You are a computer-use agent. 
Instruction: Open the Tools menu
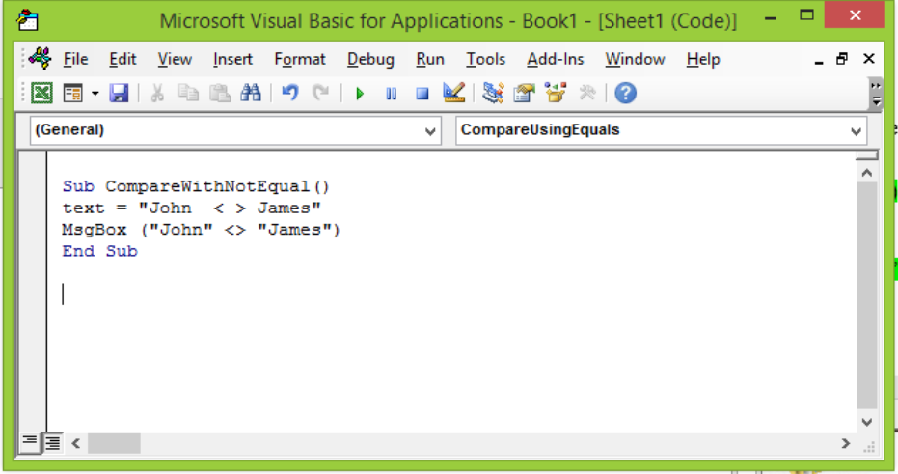[485, 60]
